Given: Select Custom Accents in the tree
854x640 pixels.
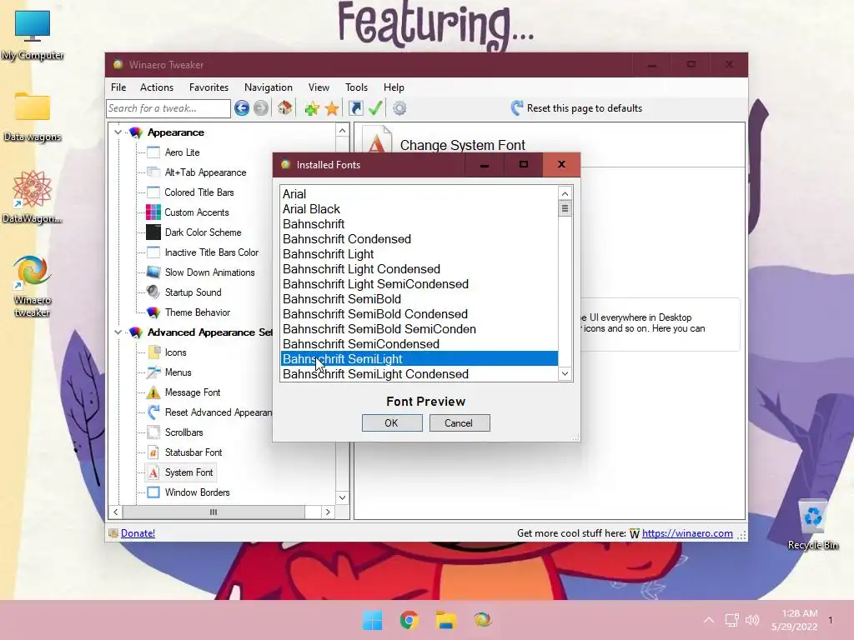Looking at the screenshot, I should (x=197, y=212).
